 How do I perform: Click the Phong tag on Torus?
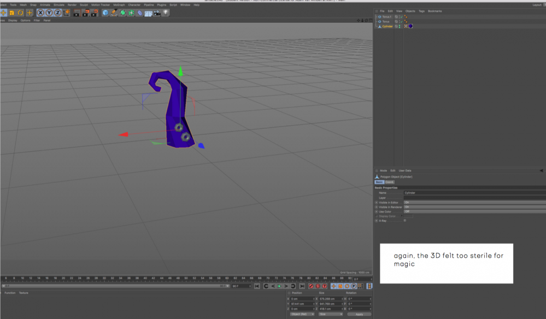(406, 21)
